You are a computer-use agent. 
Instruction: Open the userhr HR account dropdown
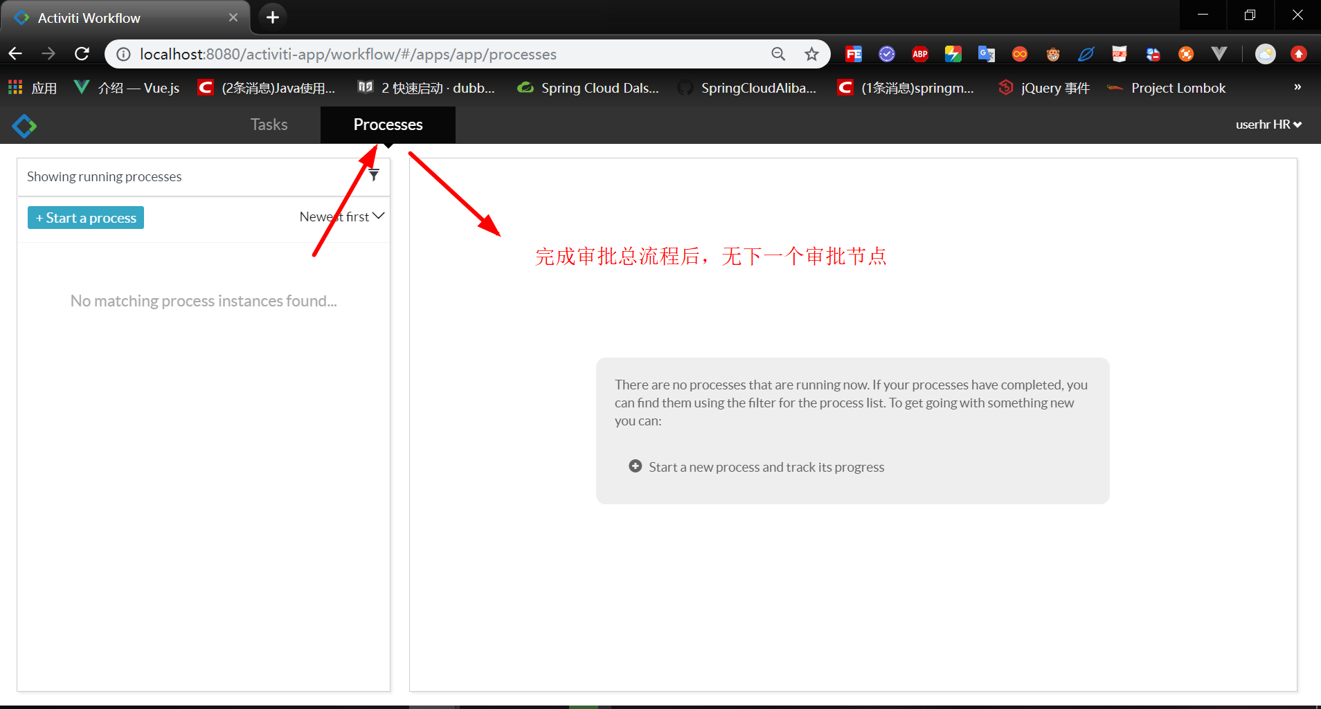[x=1269, y=125]
